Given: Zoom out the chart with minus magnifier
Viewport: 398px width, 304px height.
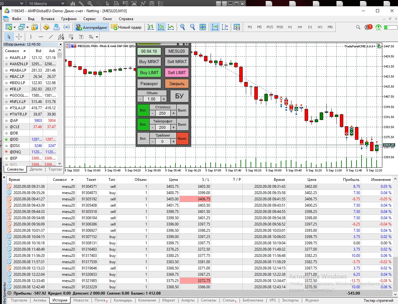Looking at the screenshot, I should 192,27.
